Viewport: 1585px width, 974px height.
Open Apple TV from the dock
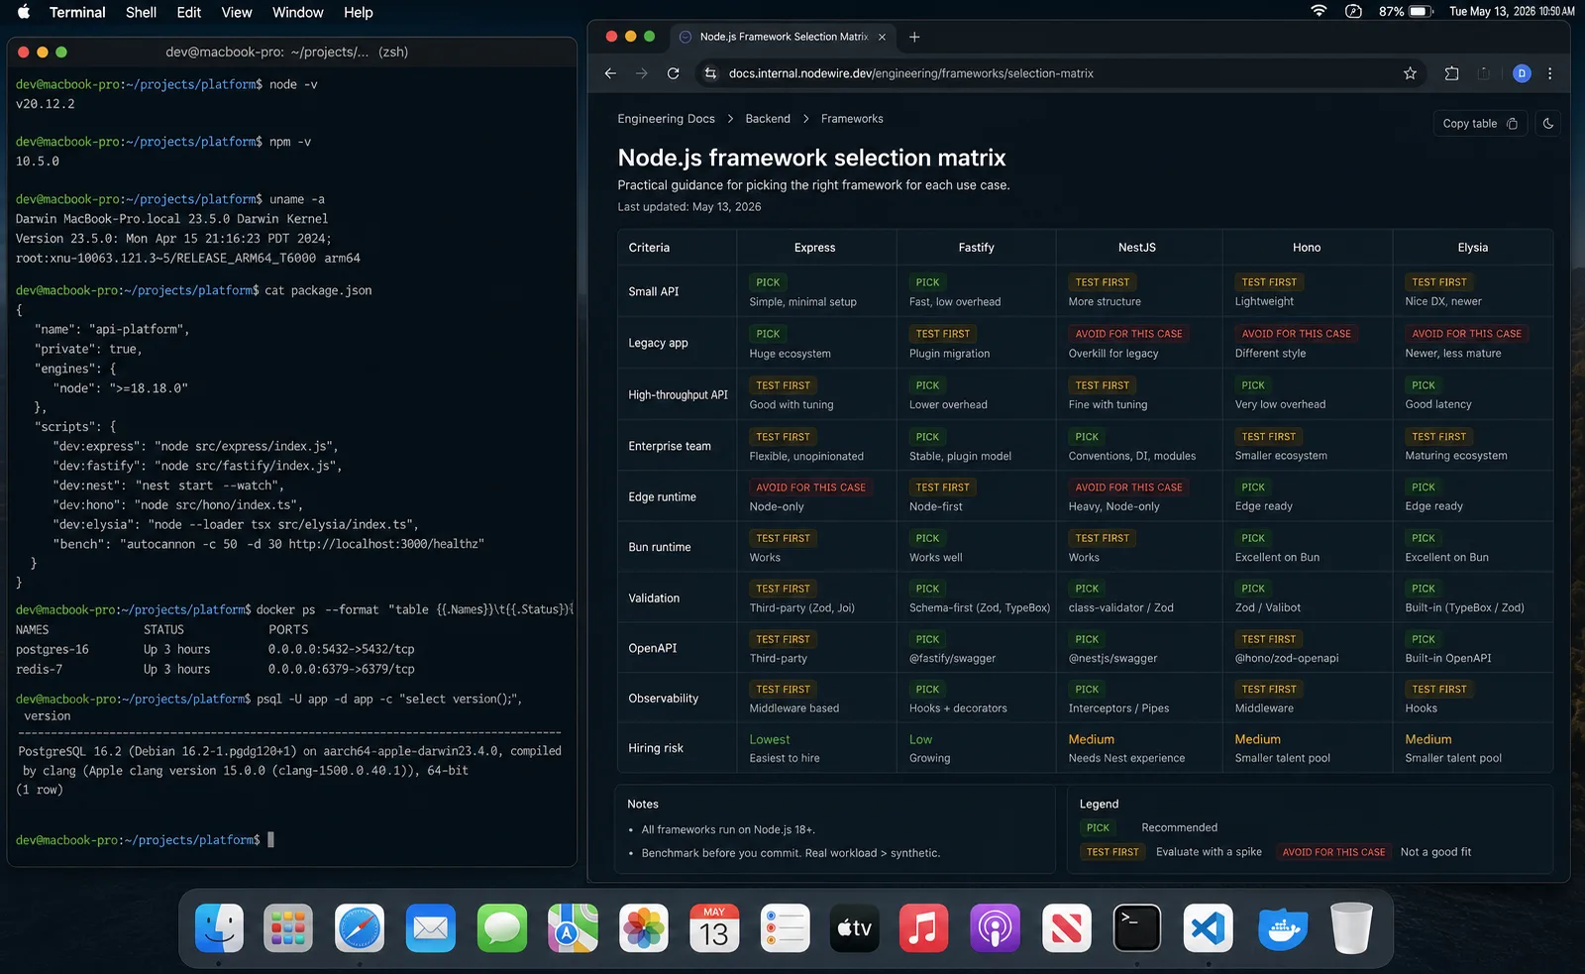tap(854, 928)
